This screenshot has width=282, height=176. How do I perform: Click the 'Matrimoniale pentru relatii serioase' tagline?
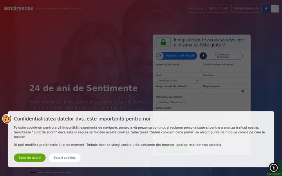click(59, 9)
